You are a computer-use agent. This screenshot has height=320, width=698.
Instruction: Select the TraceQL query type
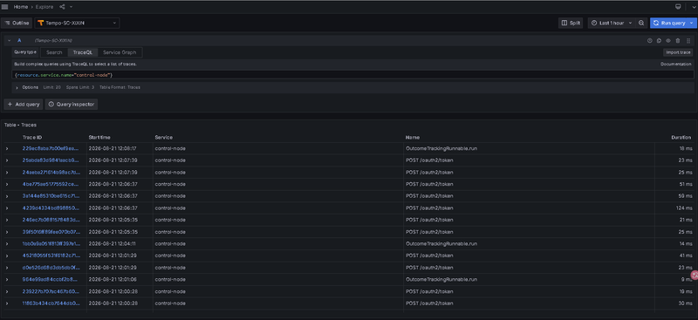click(x=83, y=52)
